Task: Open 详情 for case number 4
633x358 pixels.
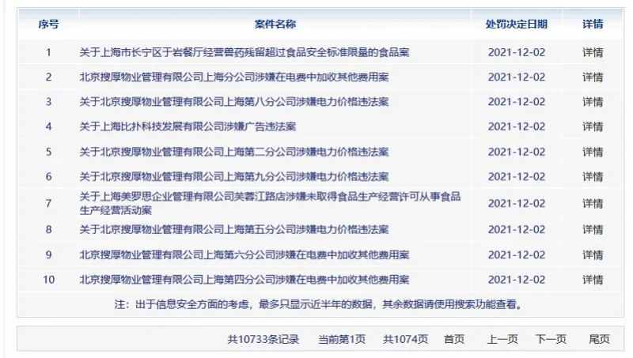Action: 592,126
